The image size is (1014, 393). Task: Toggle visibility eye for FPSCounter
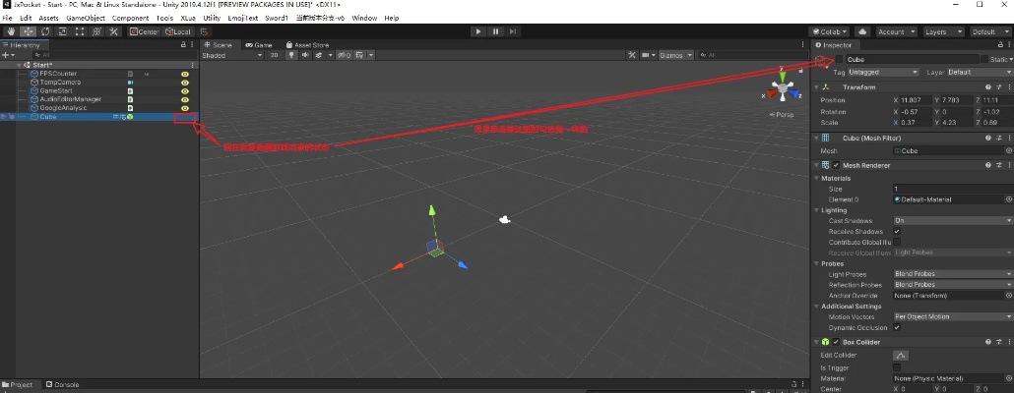point(184,74)
